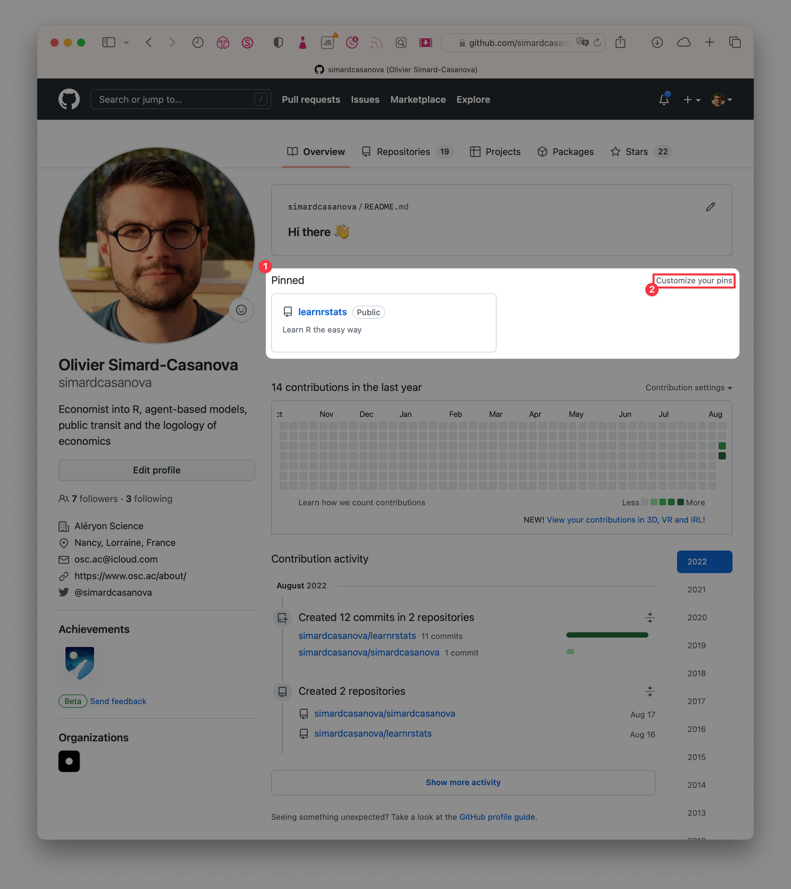Open the Safari downloads icon

pos(657,43)
